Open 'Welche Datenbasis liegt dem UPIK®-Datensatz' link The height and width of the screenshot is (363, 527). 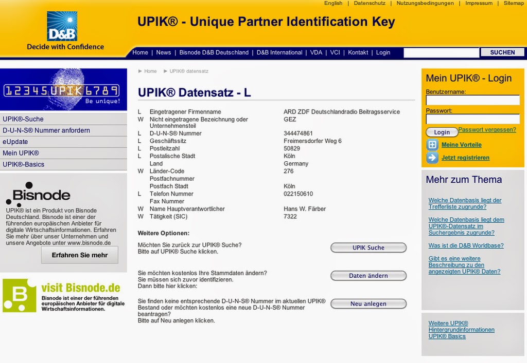coord(466,226)
